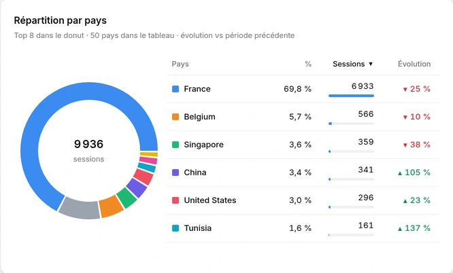453x273 pixels.
Task: Click the Répartition par pays title
Action: tap(61, 20)
